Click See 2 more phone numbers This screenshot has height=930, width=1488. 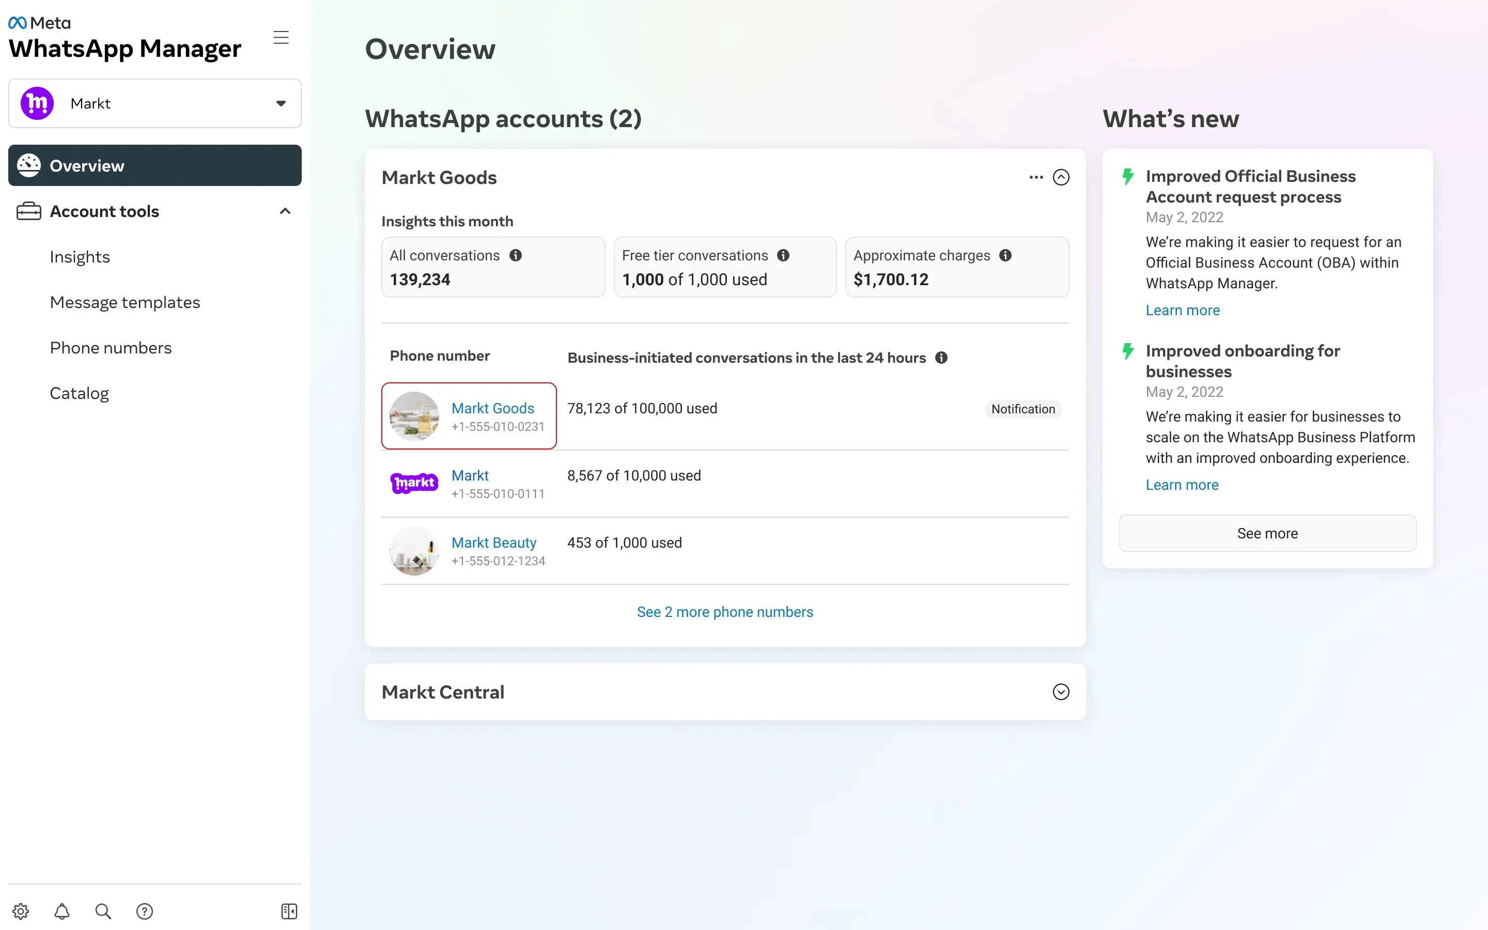point(725,612)
